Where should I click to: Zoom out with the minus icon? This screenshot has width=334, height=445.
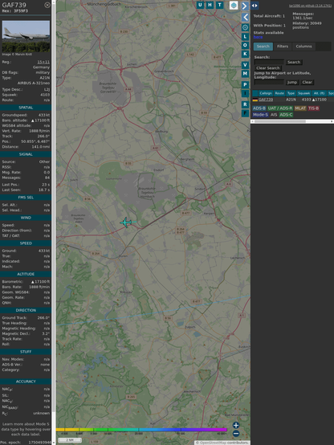tap(236, 434)
